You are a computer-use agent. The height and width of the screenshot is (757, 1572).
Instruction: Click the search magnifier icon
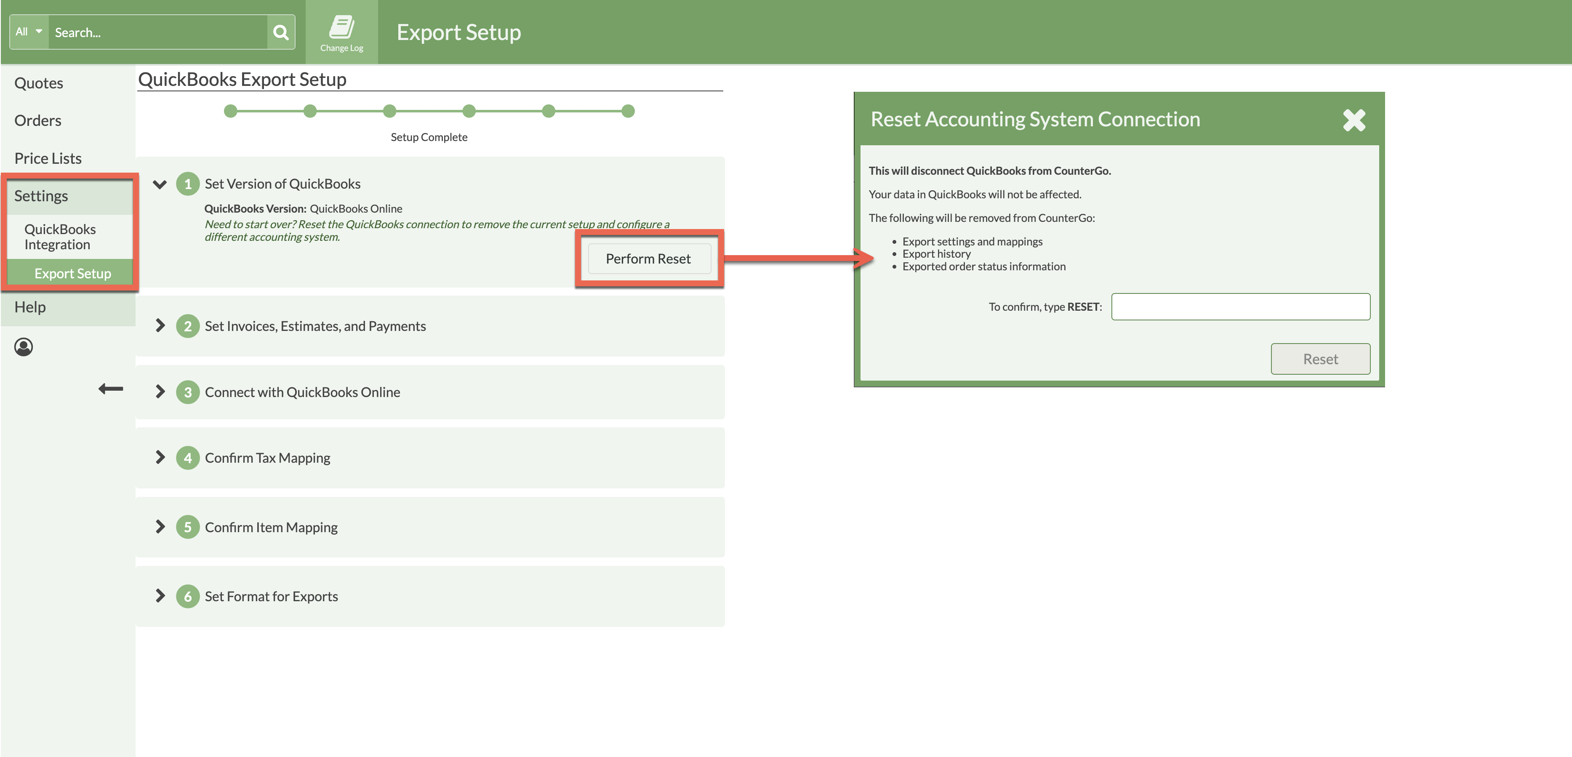(281, 32)
